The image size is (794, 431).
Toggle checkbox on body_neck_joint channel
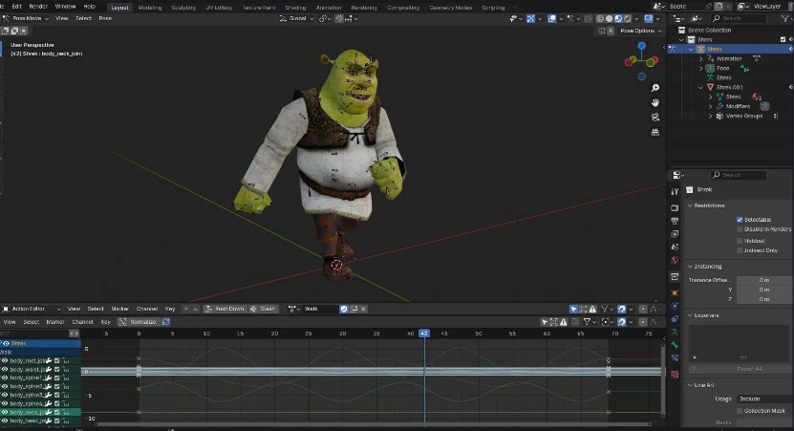[x=56, y=412]
